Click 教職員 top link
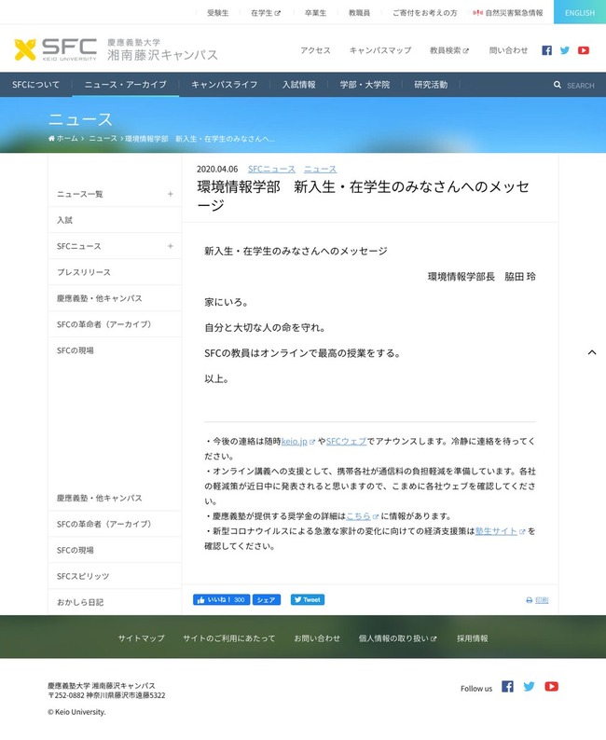The image size is (606, 740). (359, 13)
